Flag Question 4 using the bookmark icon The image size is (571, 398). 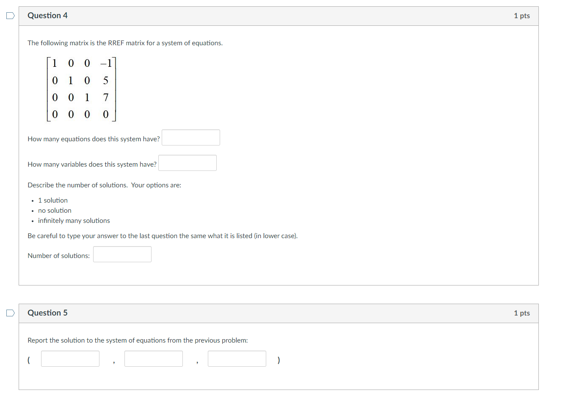pos(10,15)
